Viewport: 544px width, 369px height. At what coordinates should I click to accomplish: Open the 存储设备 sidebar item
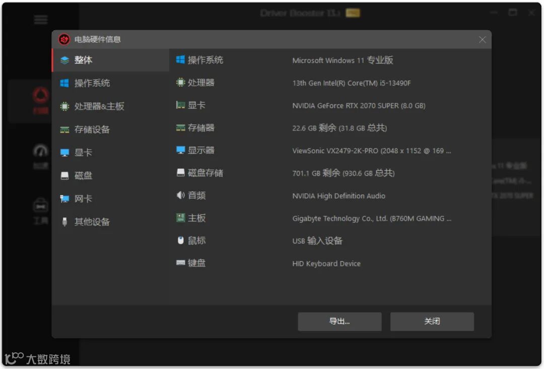coord(110,130)
